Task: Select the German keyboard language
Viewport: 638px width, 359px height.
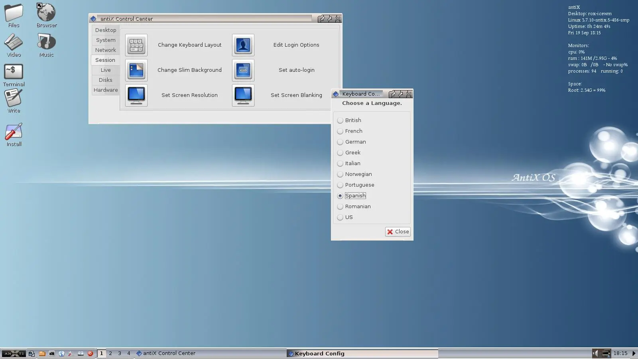Action: point(351,142)
